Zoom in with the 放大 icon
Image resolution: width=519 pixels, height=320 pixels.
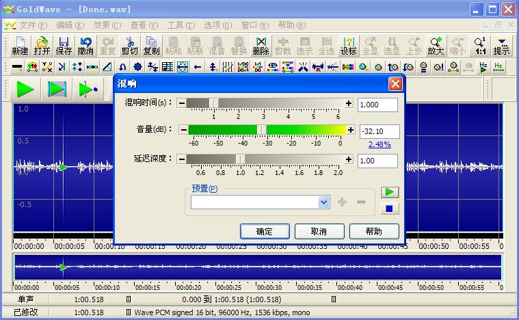(x=436, y=46)
